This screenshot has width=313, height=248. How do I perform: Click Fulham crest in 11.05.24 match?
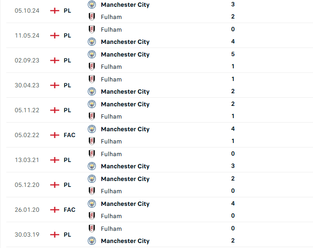pos(92,29)
